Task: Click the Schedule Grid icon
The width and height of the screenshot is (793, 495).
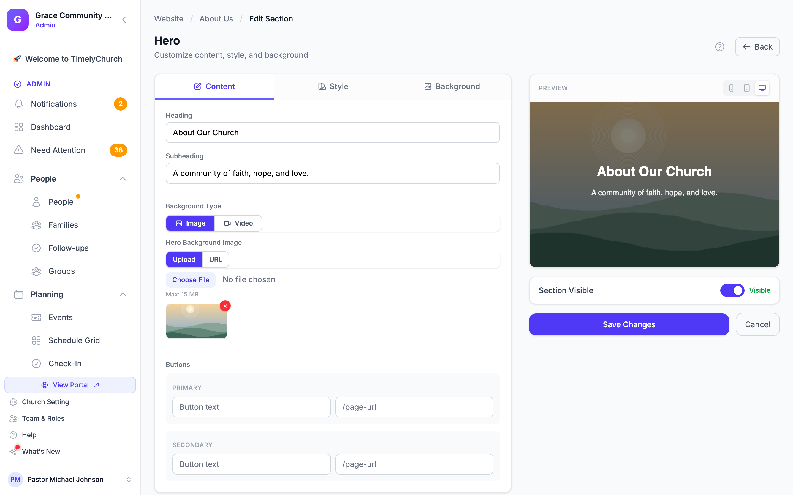Action: coord(36,340)
